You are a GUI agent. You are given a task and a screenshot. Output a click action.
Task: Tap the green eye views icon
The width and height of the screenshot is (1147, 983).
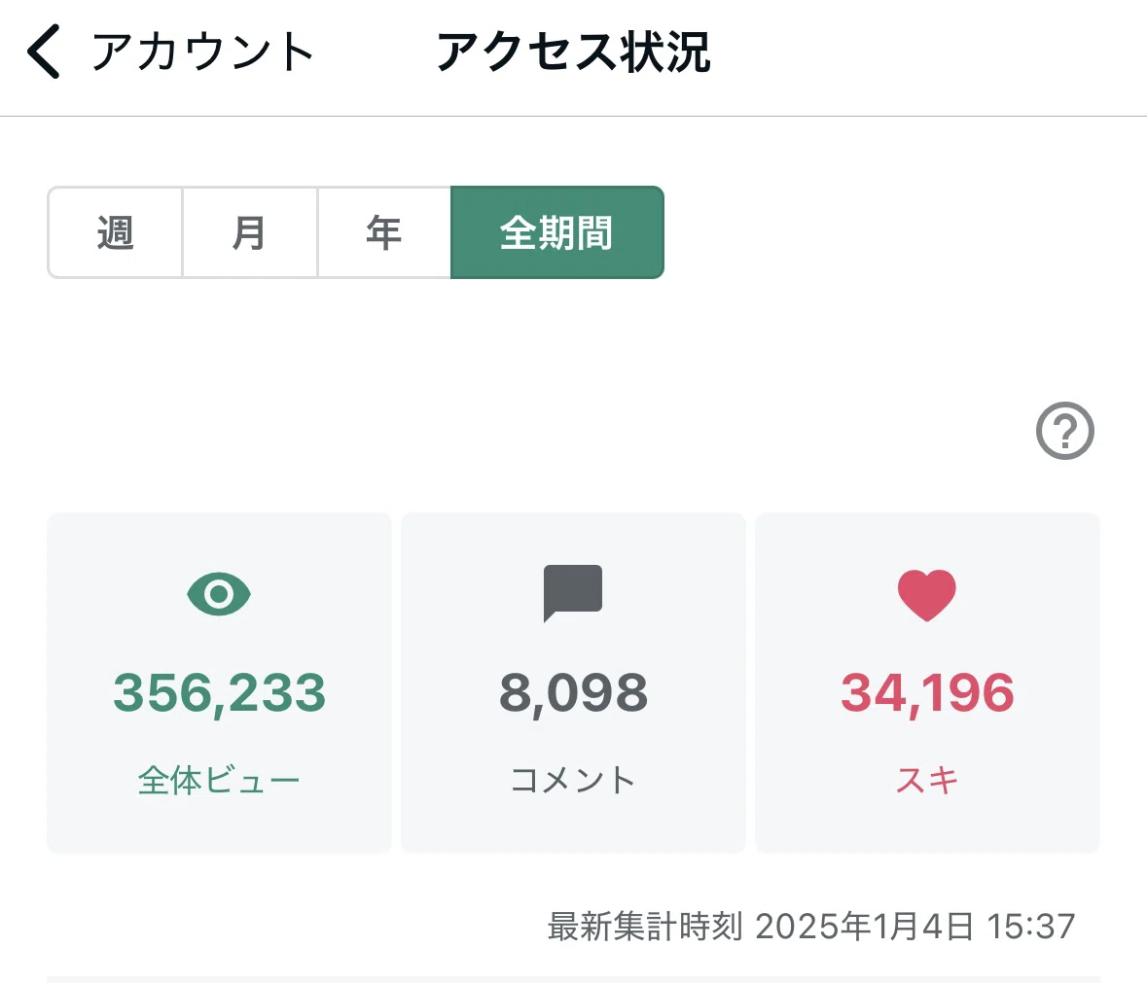pyautogui.click(x=219, y=593)
